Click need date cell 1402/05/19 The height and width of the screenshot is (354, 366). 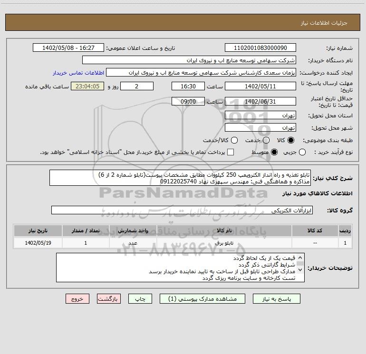[x=38, y=243]
